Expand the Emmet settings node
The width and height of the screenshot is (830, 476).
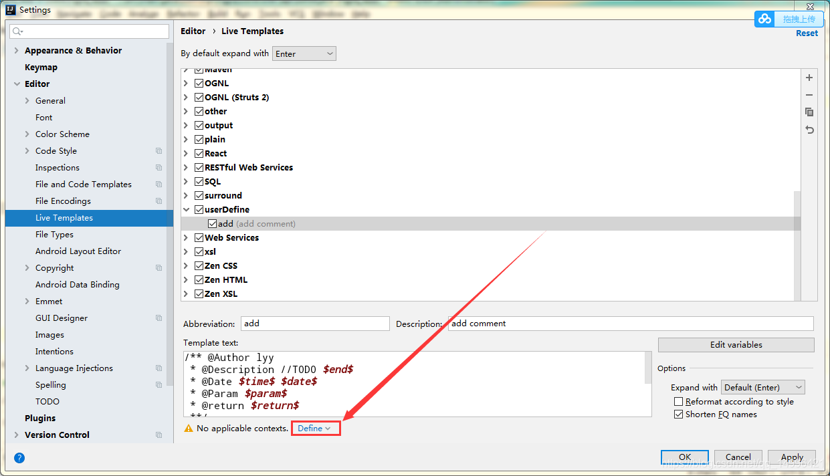[x=27, y=302]
